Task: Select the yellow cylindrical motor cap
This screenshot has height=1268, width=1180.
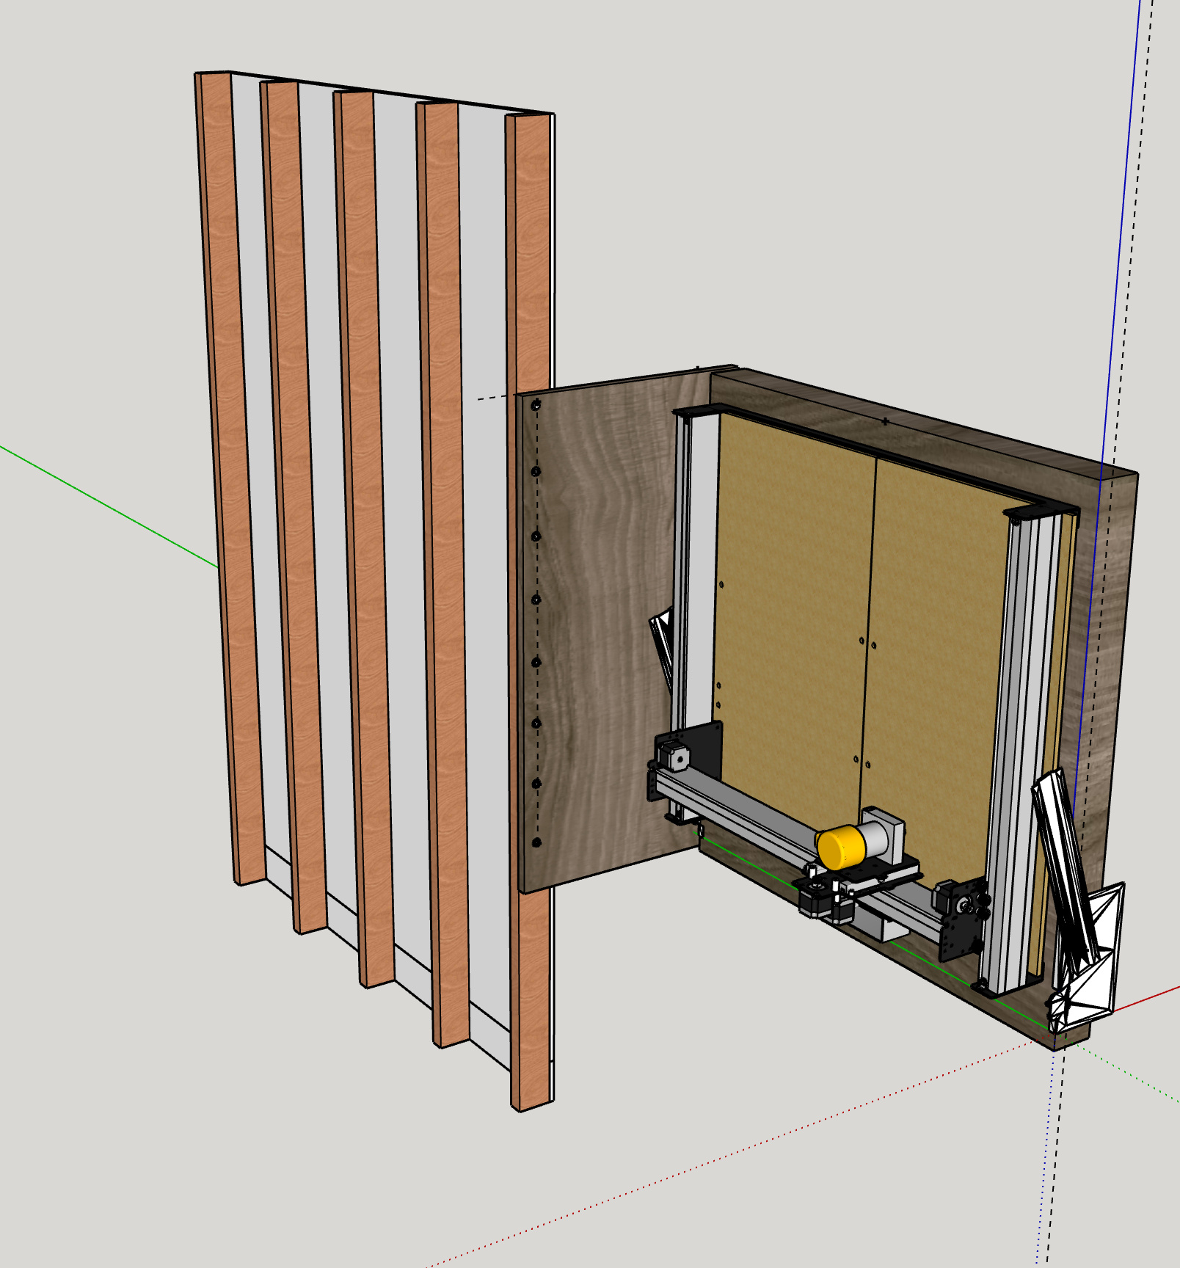Action: click(840, 847)
